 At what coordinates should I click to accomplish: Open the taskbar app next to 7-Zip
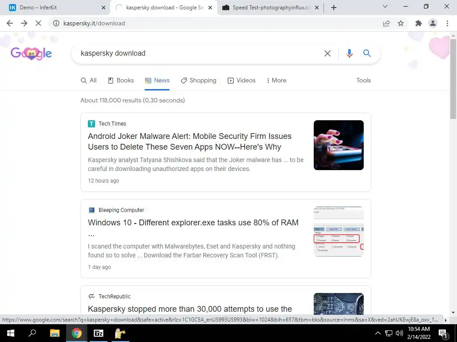click(120, 333)
